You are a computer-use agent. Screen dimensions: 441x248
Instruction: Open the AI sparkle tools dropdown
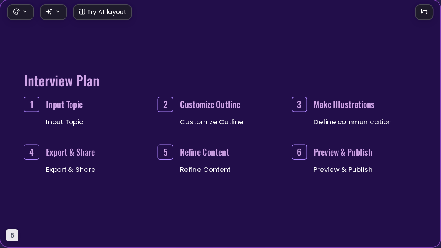click(x=53, y=12)
